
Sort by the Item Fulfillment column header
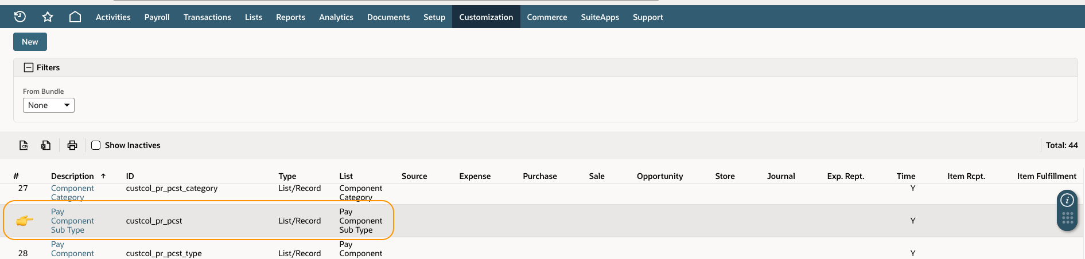[x=1047, y=176]
